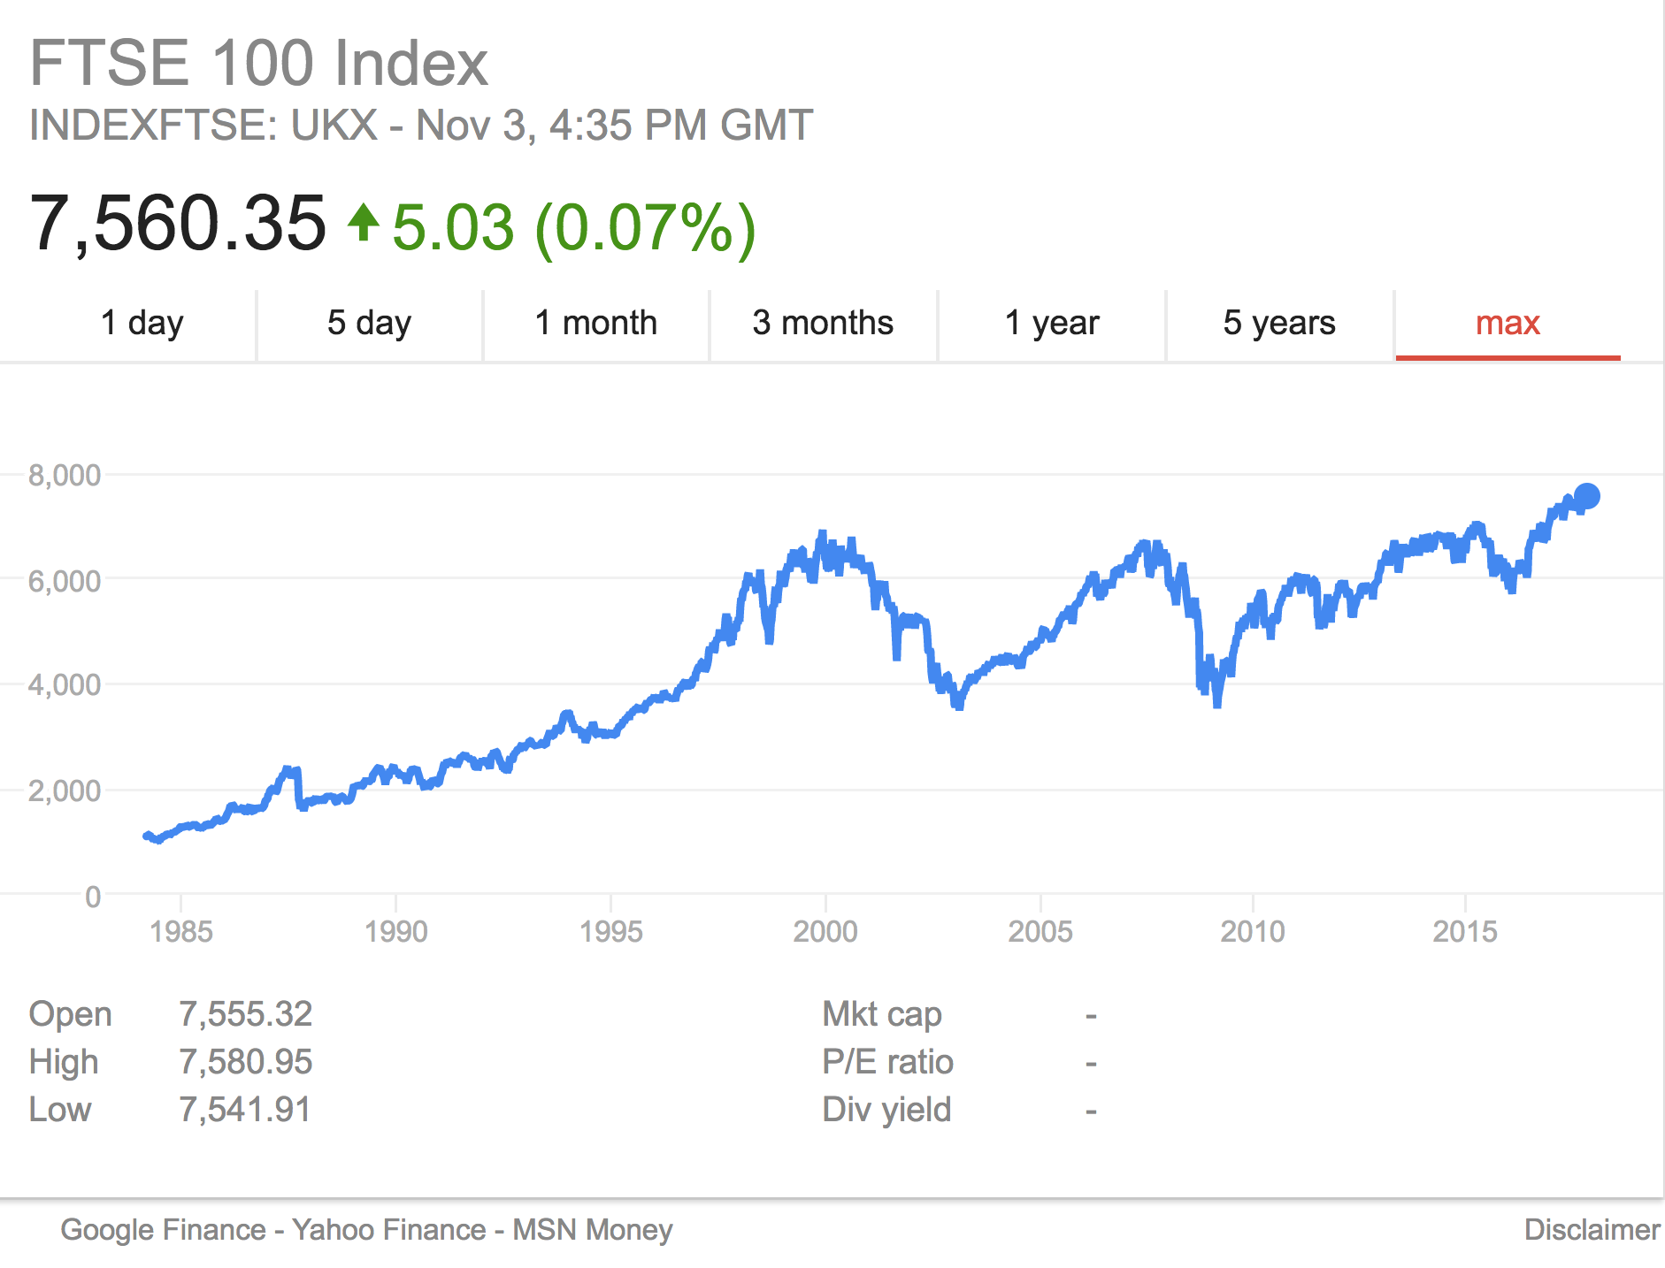Show the 1 month chart tab
Viewport: 1665px width, 1268px height.
[595, 324]
